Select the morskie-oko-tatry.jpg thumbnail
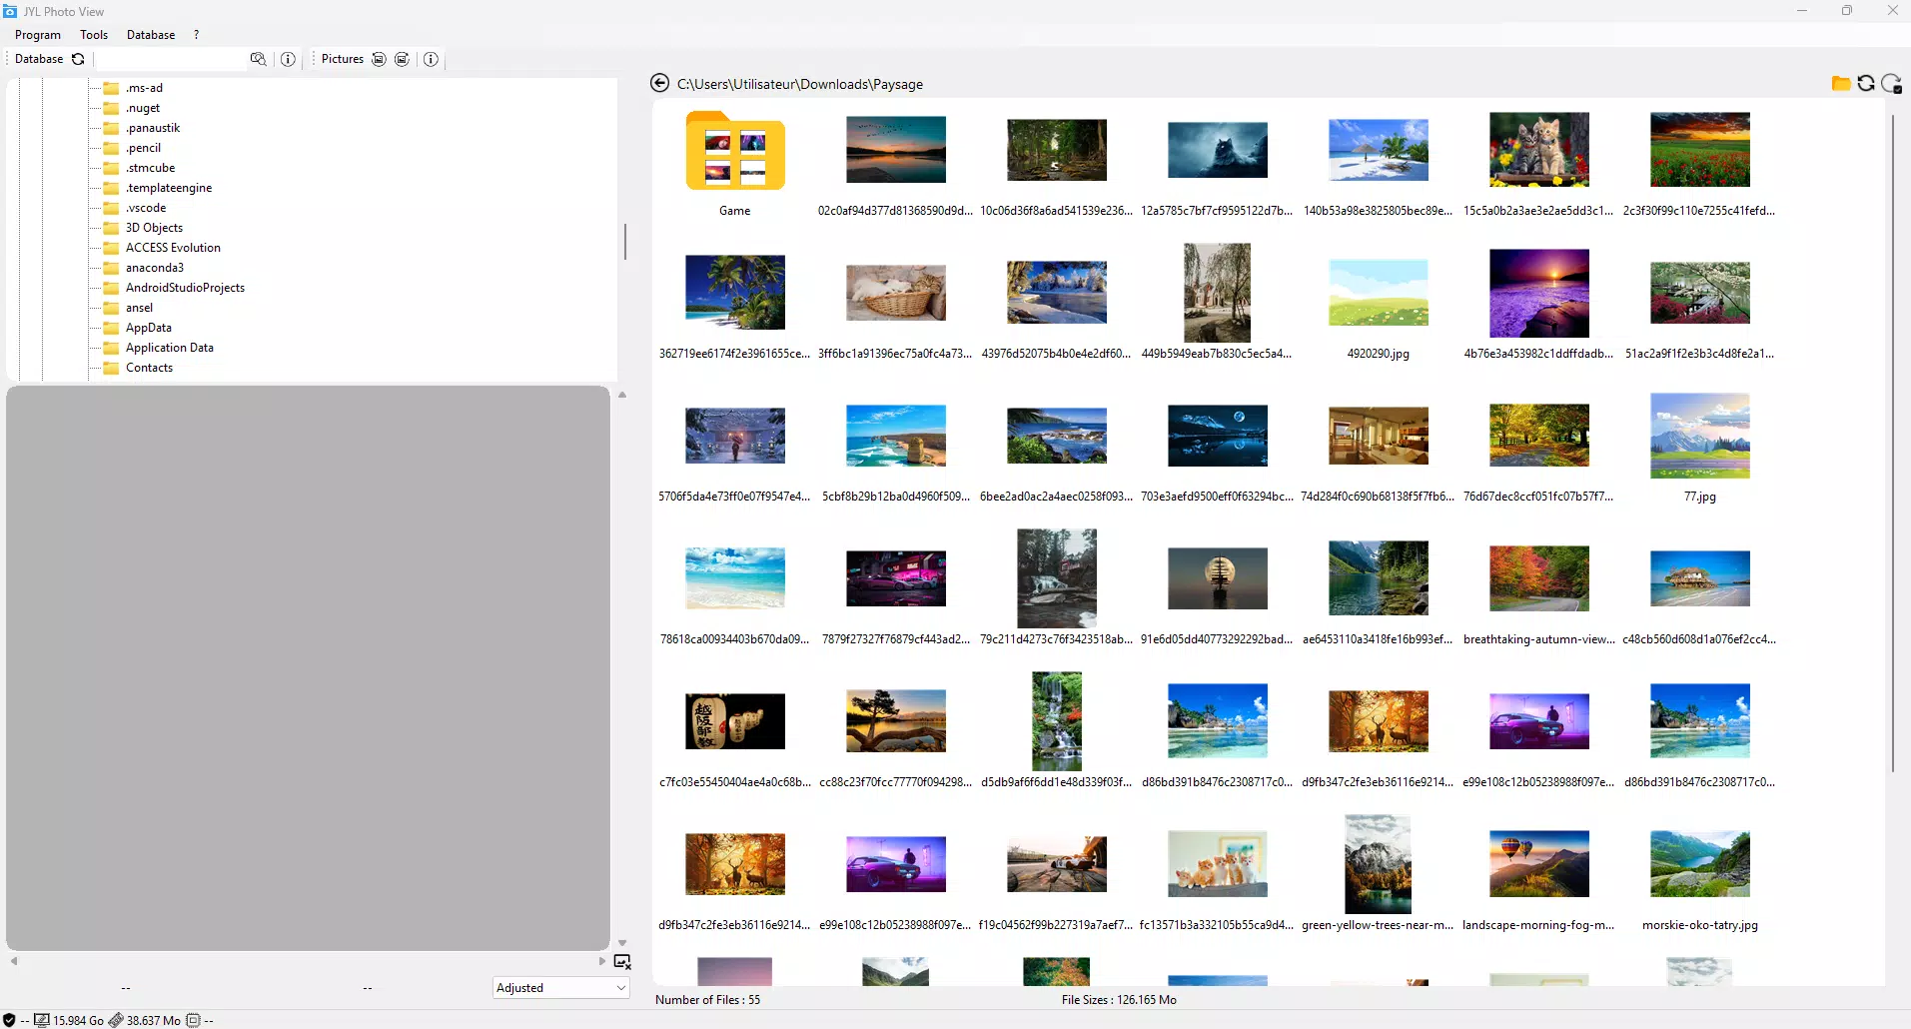Viewport: 1911px width, 1029px height. pyautogui.click(x=1699, y=864)
